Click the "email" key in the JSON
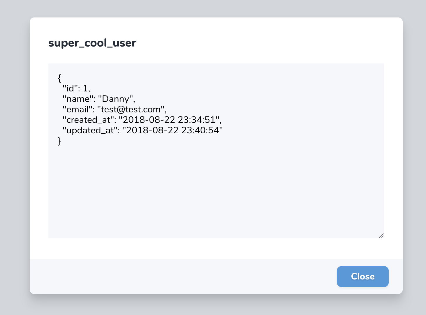This screenshot has height=315, width=426. (77, 109)
